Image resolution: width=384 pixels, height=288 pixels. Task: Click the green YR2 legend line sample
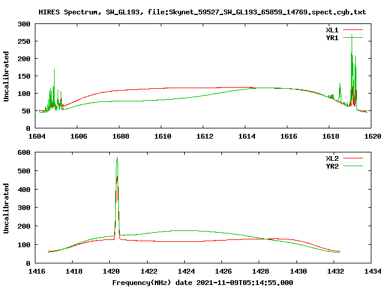tap(353, 166)
